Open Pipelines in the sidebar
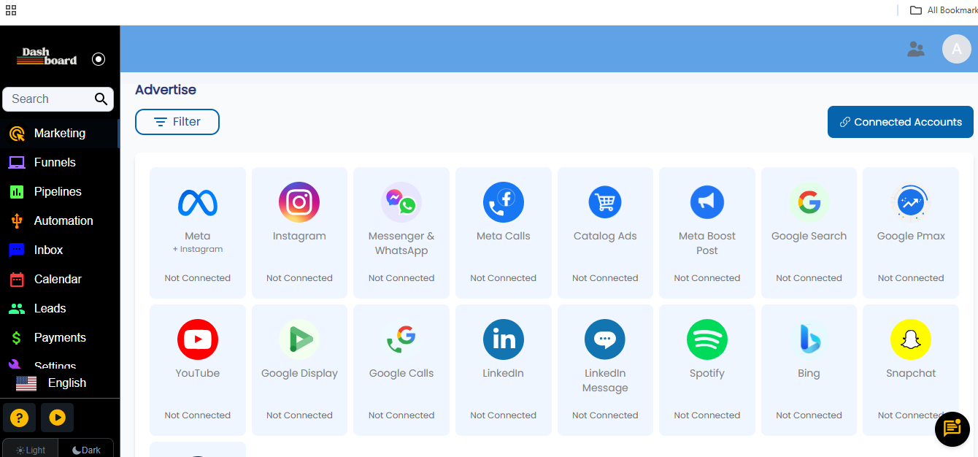This screenshot has width=978, height=457. coord(60,191)
